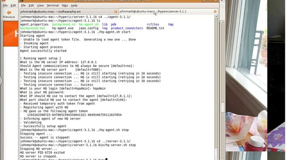
Task: Open the terminal Help menu
Action: 74,5
